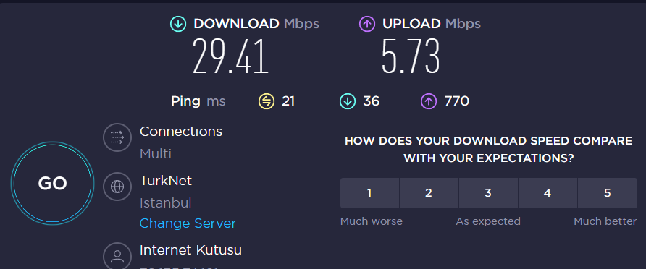
Task: Click the 5.73 upload result
Action: [x=411, y=56]
